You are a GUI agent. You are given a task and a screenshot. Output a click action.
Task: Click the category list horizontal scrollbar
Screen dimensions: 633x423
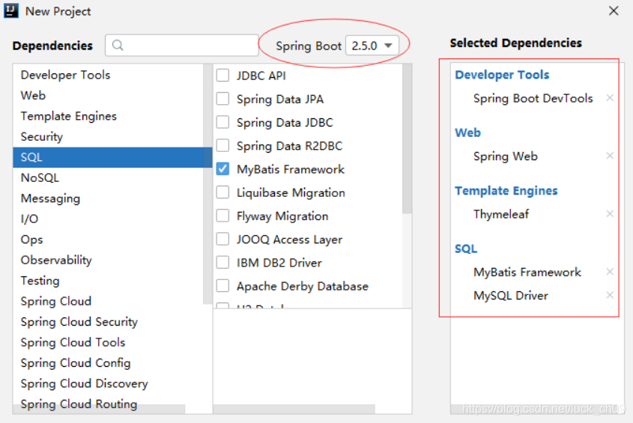click(x=100, y=409)
